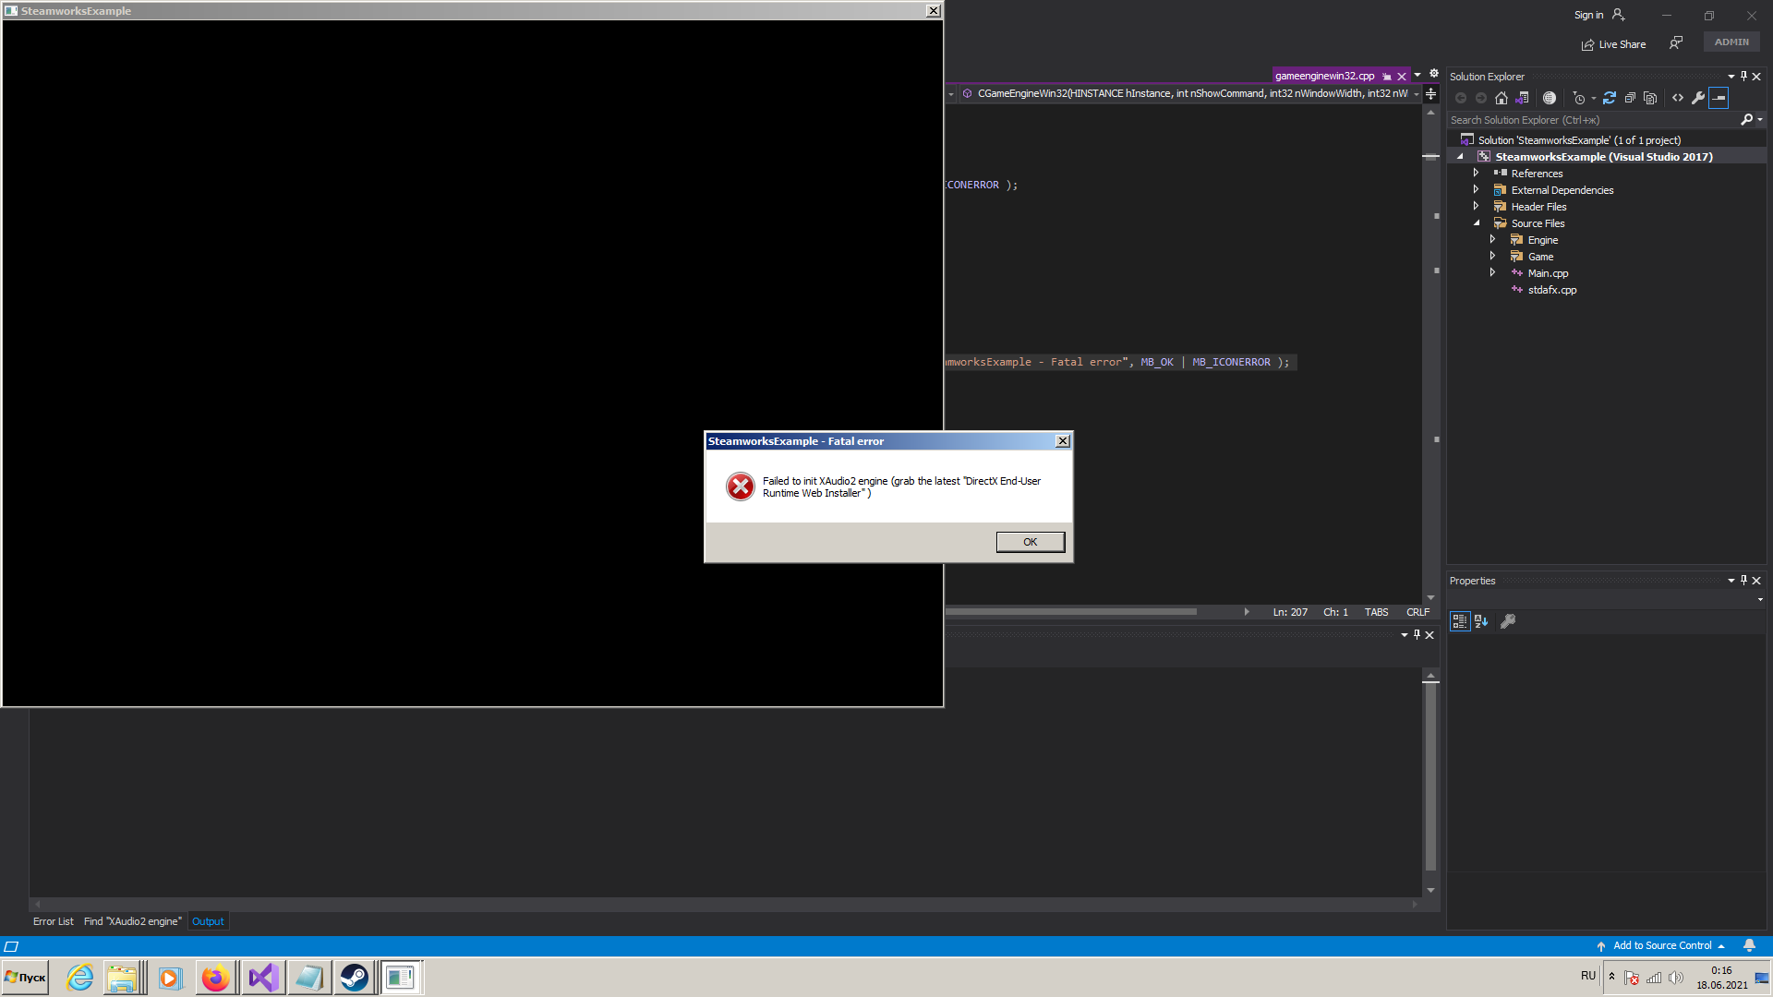Viewport: 1773px width, 997px height.
Task: Expand the References node
Action: pos(1476,174)
